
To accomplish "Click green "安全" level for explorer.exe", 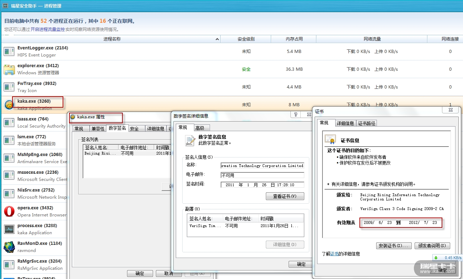I will pos(246,69).
